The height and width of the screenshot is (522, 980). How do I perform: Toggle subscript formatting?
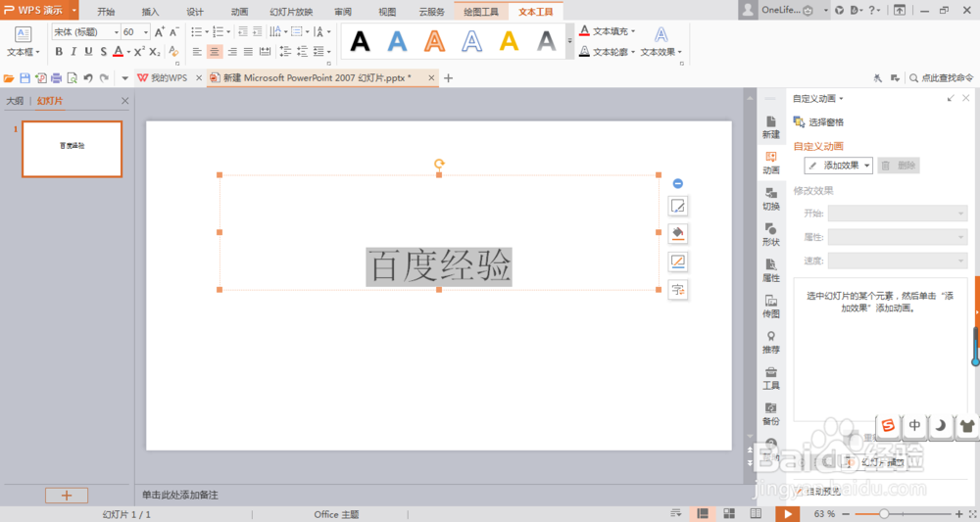click(155, 52)
